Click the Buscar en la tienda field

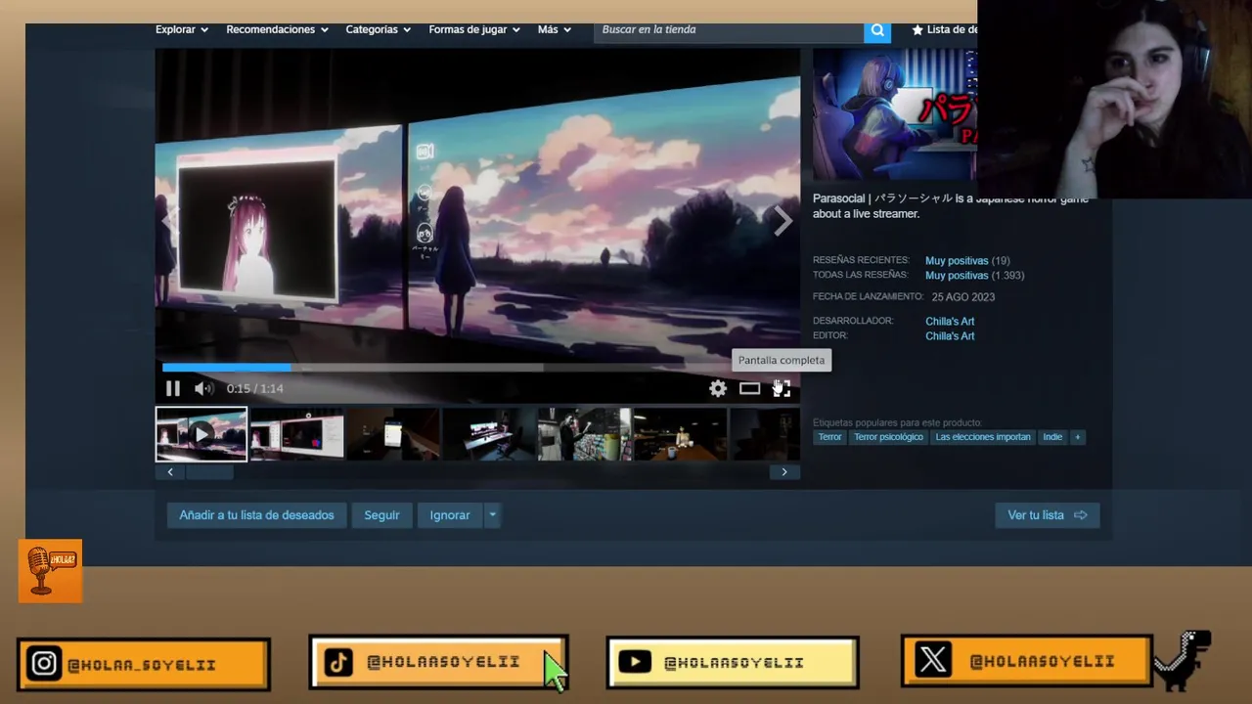point(729,30)
